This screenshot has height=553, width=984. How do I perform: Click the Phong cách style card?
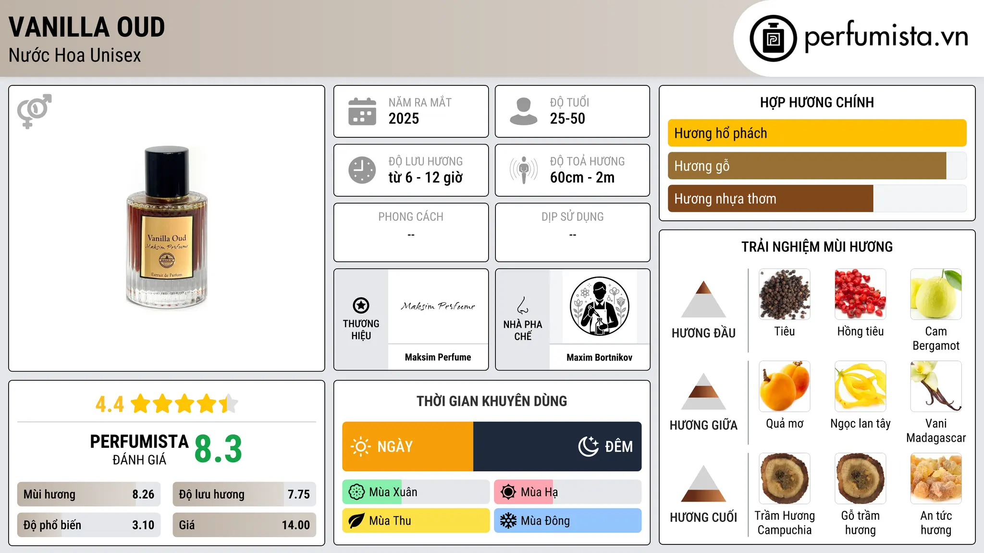coord(411,232)
